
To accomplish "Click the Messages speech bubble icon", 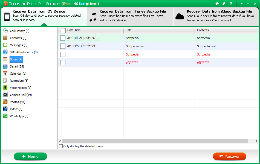I will click(5, 45).
